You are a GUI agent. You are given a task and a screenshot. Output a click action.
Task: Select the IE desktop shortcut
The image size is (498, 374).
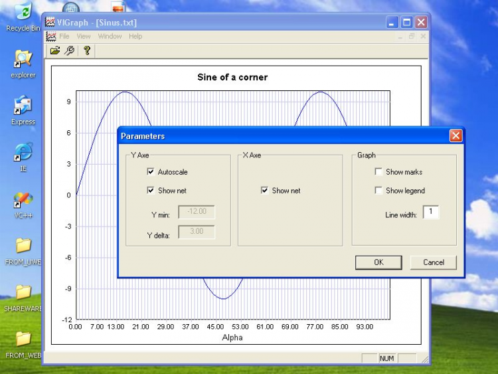23,157
